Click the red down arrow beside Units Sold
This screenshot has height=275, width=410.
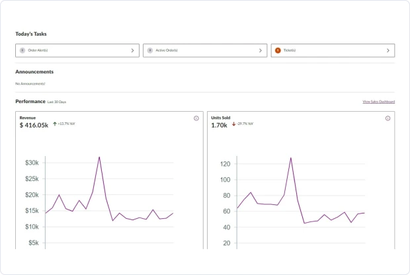coord(233,124)
